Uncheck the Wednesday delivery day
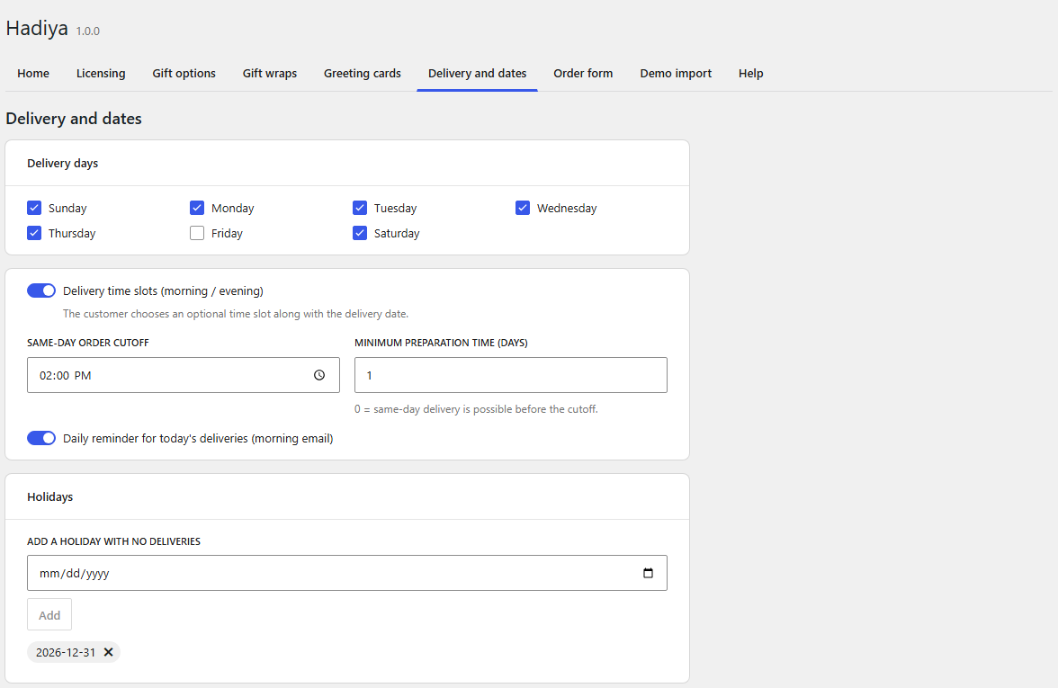1058x688 pixels. pyautogui.click(x=522, y=208)
